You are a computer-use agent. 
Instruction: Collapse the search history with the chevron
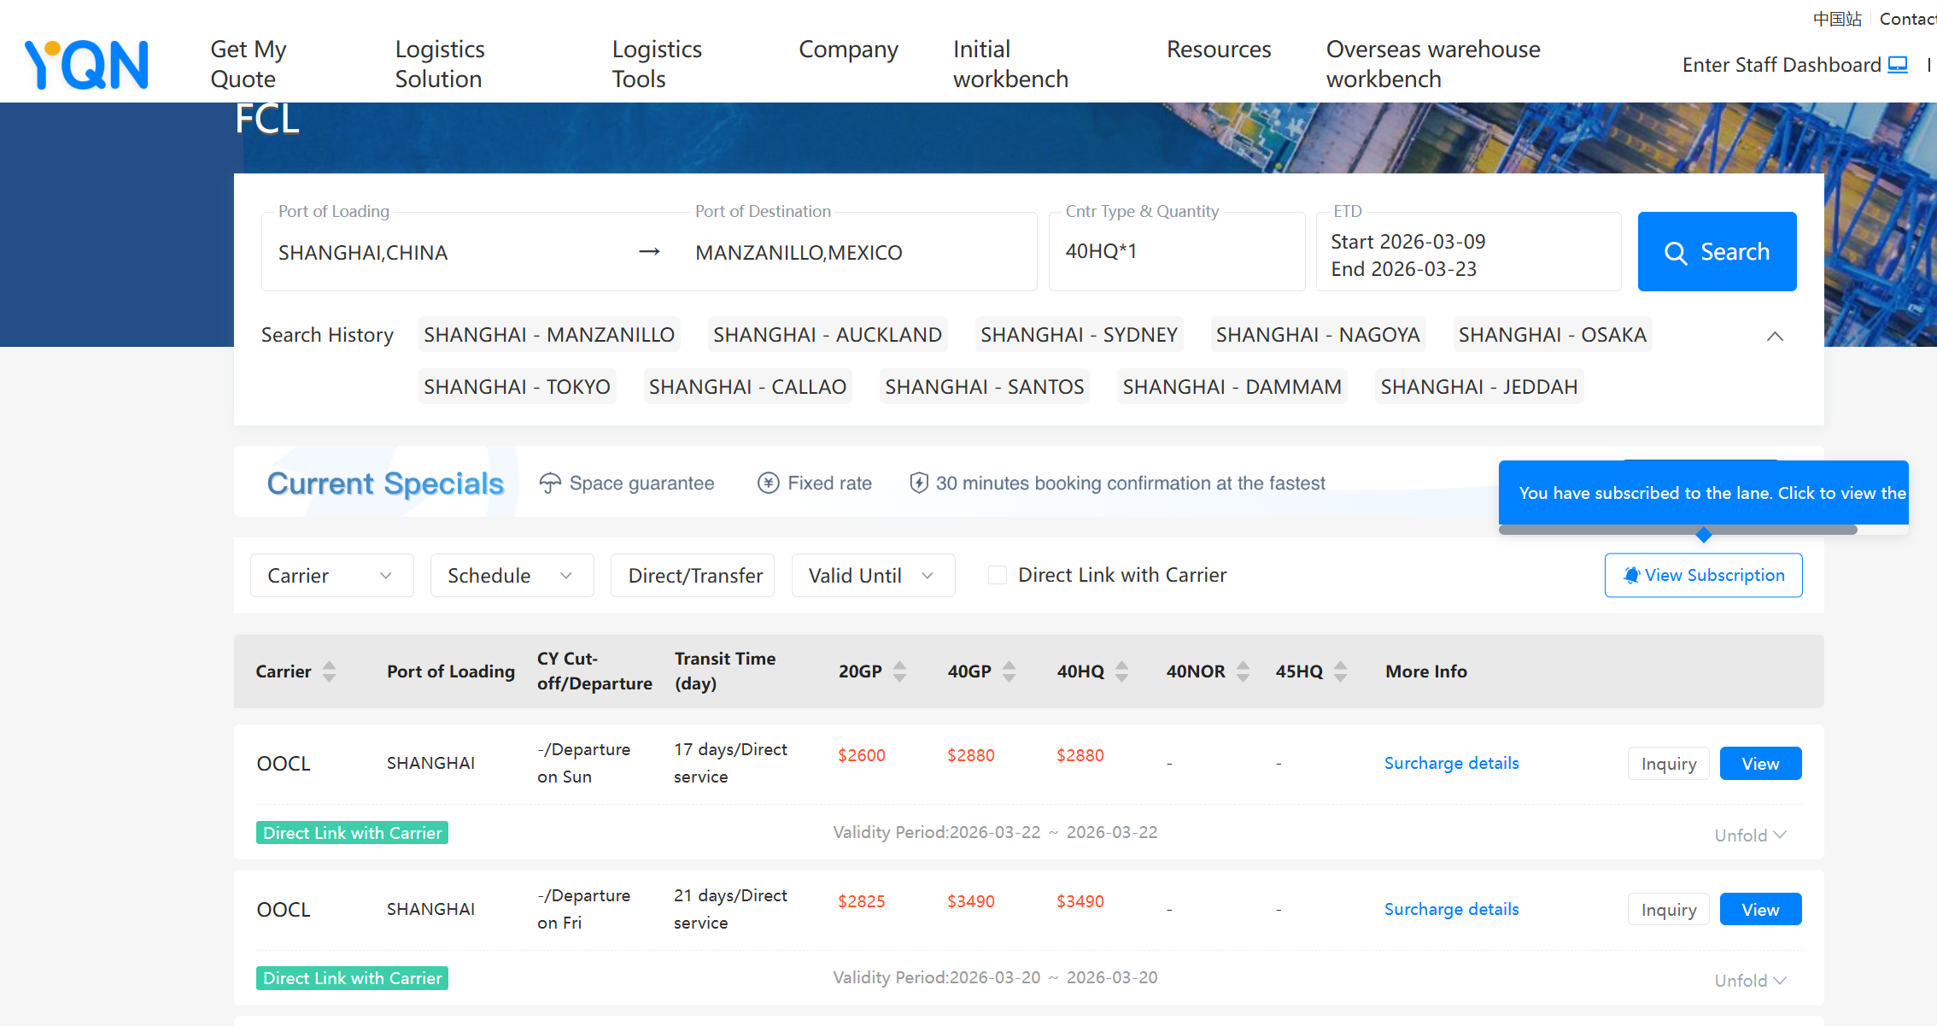coord(1776,336)
